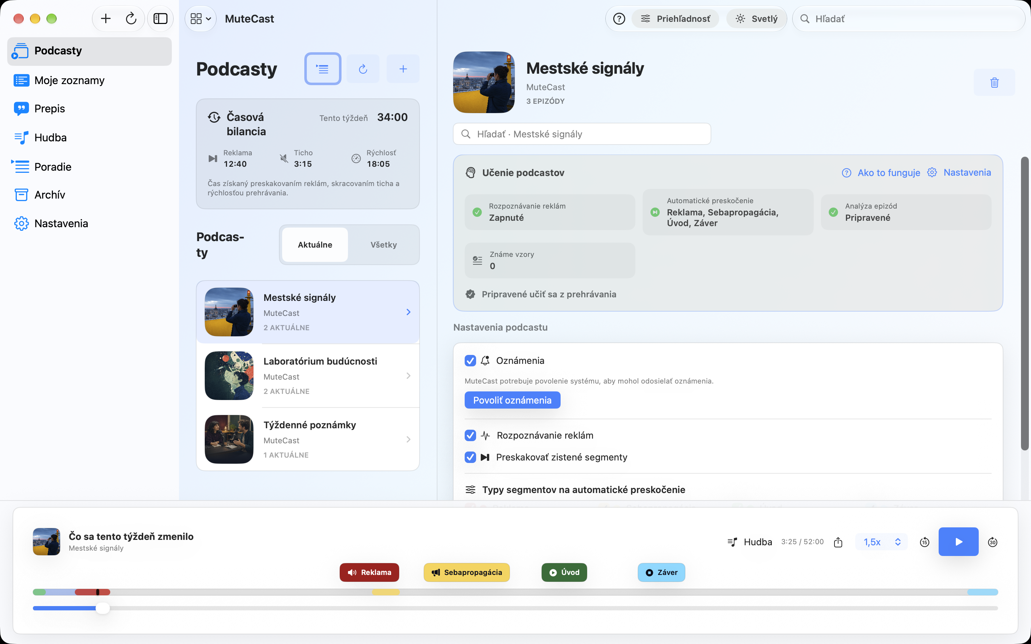Refresh podcasts with the blue reload button
Viewport: 1031px width, 644px height.
point(363,69)
